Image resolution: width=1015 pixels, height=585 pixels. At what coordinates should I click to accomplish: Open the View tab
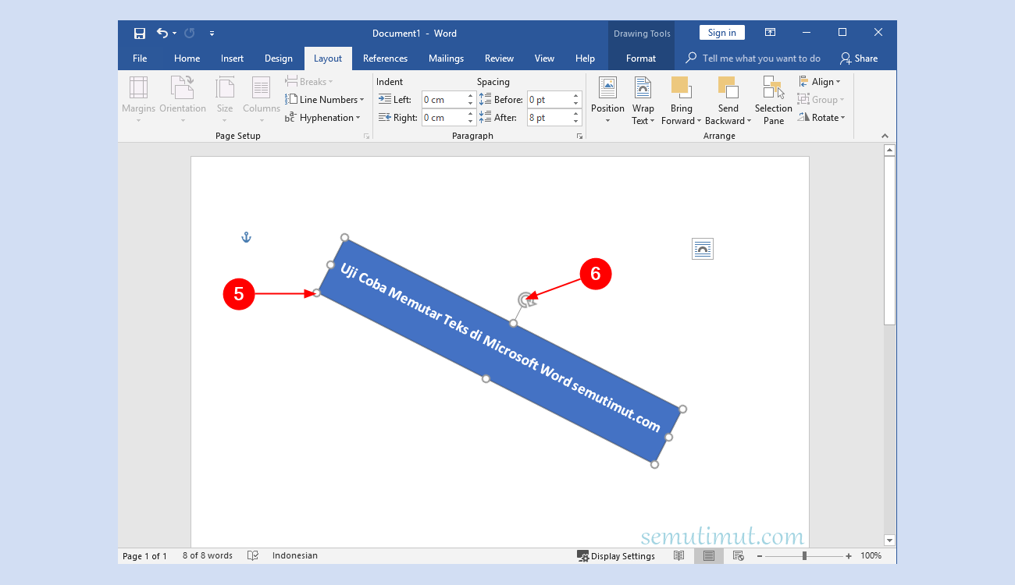pos(544,58)
